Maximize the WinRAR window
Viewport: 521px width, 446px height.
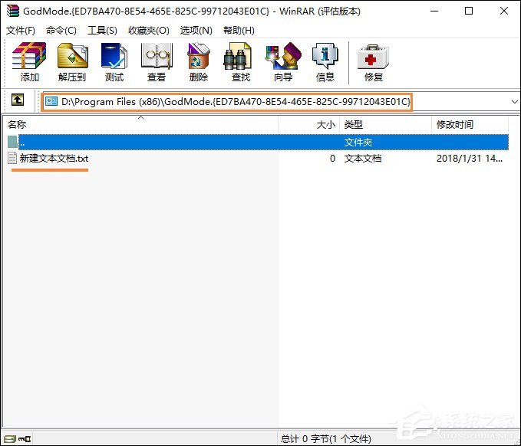pyautogui.click(x=469, y=11)
